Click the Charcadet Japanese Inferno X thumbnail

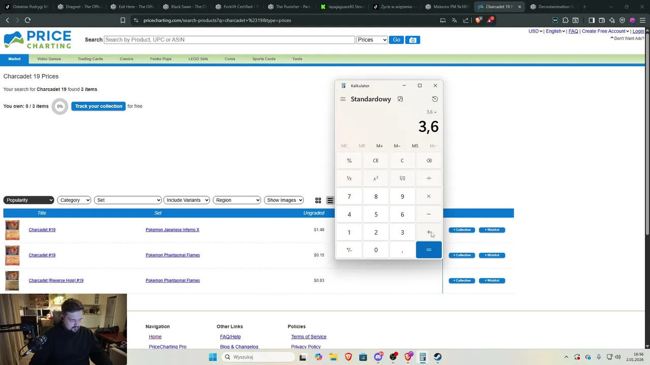(x=12, y=230)
